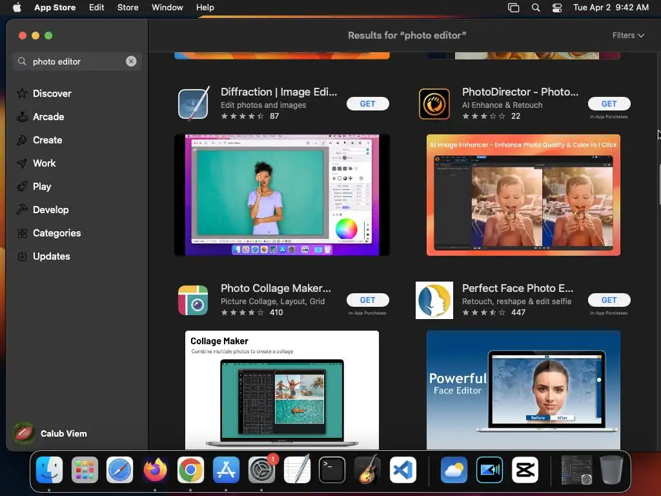Viewport: 661px width, 496px height.
Task: Open Control Center in menu bar
Action: point(557,7)
